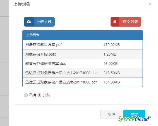Select the 对象存储解决方案.pdf row
The width and height of the screenshot is (158, 126).
click(83, 45)
